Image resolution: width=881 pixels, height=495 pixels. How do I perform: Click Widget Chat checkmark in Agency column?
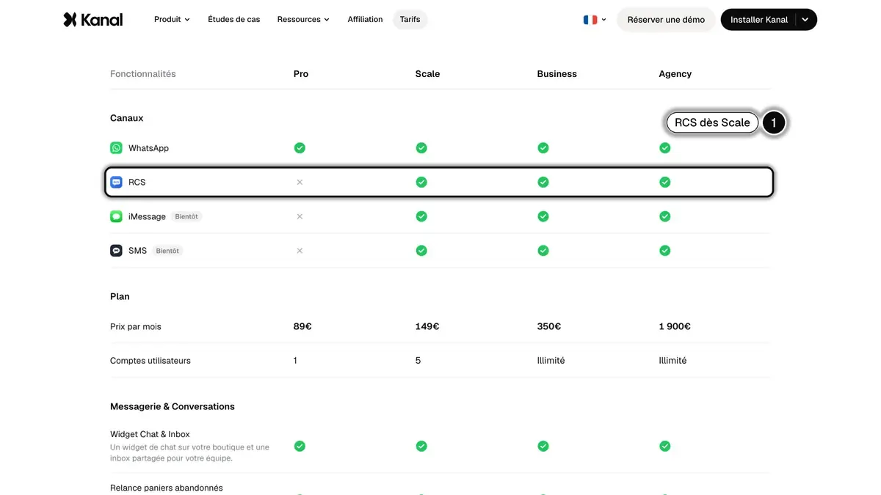pos(665,446)
